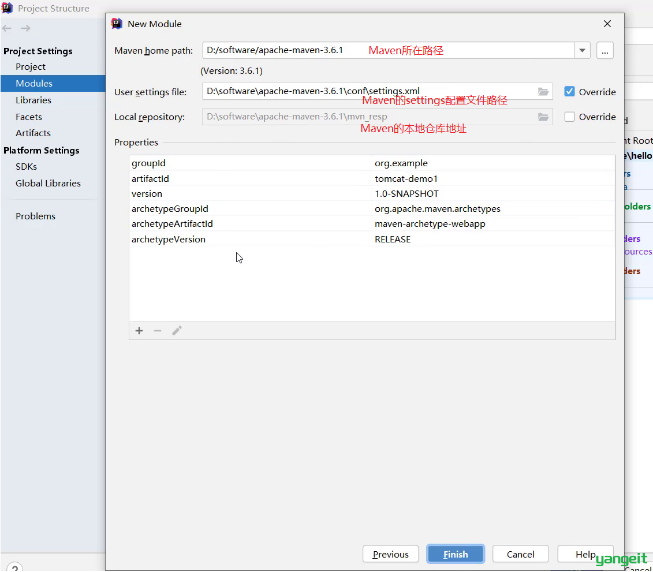This screenshot has width=653, height=572.
Task: Click the org.apache.maven.archetypes value
Action: [493, 208]
